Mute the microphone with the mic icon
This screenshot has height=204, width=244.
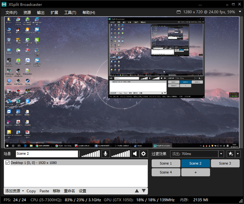106,154
